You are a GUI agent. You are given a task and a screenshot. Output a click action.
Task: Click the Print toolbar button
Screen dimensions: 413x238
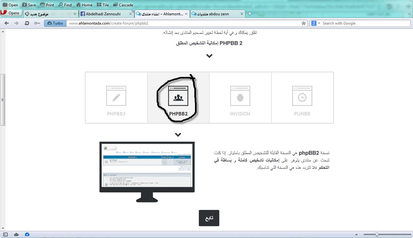[x=47, y=5]
